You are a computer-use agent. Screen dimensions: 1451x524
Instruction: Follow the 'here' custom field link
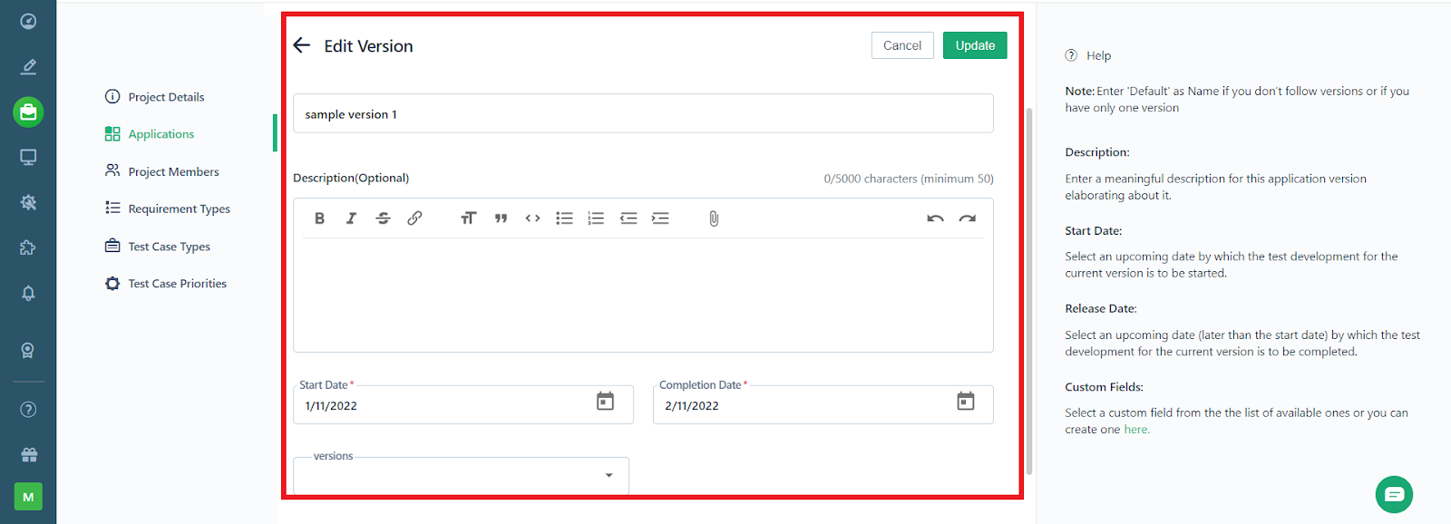tap(1136, 430)
